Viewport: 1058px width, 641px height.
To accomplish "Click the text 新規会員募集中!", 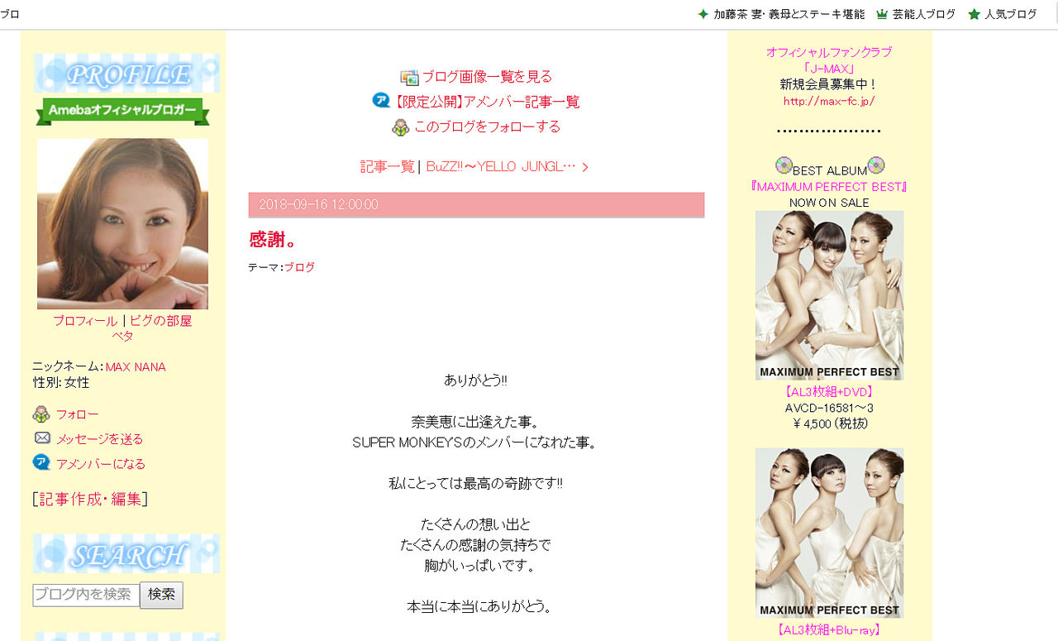I will coord(829,84).
